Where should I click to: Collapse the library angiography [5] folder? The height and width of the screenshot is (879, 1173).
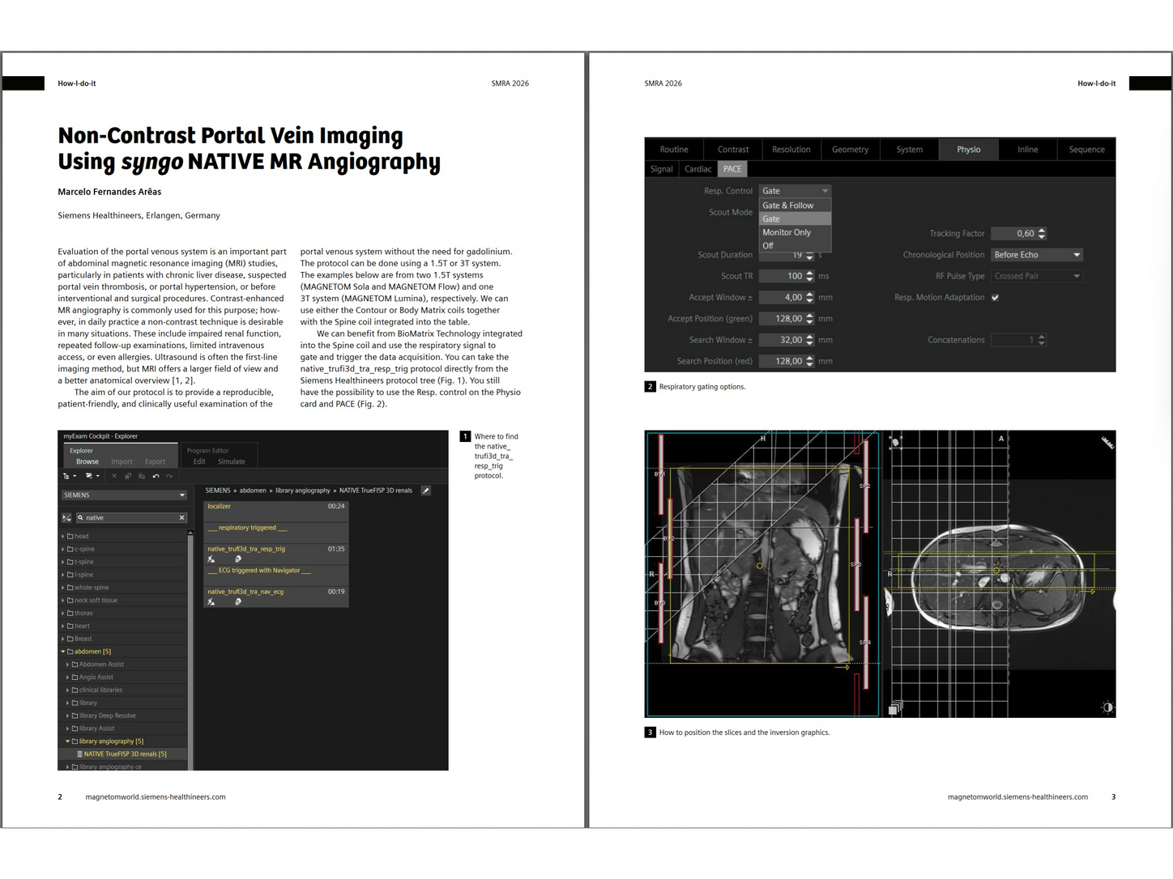click(x=67, y=741)
